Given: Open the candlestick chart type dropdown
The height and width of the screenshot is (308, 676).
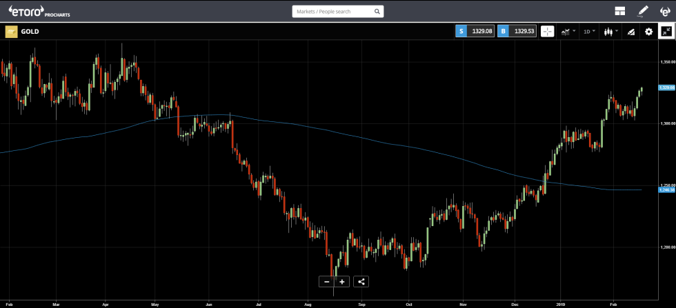Looking at the screenshot, I should pos(610,31).
